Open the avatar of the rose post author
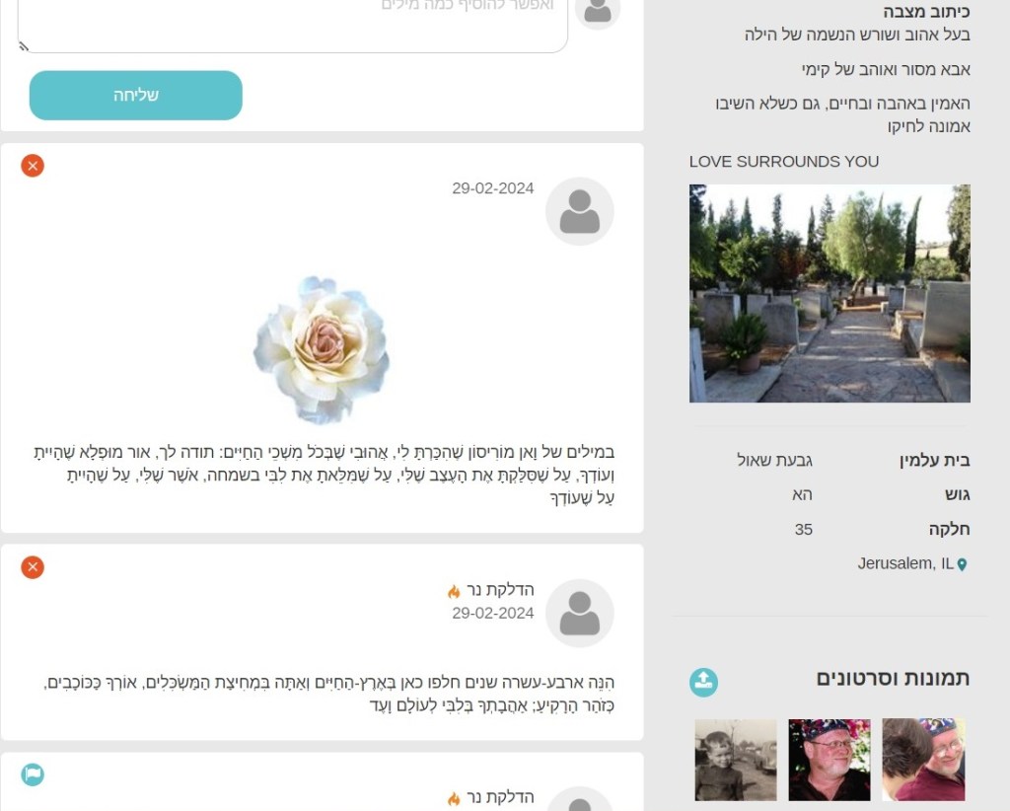This screenshot has height=811, width=1010. pos(580,211)
